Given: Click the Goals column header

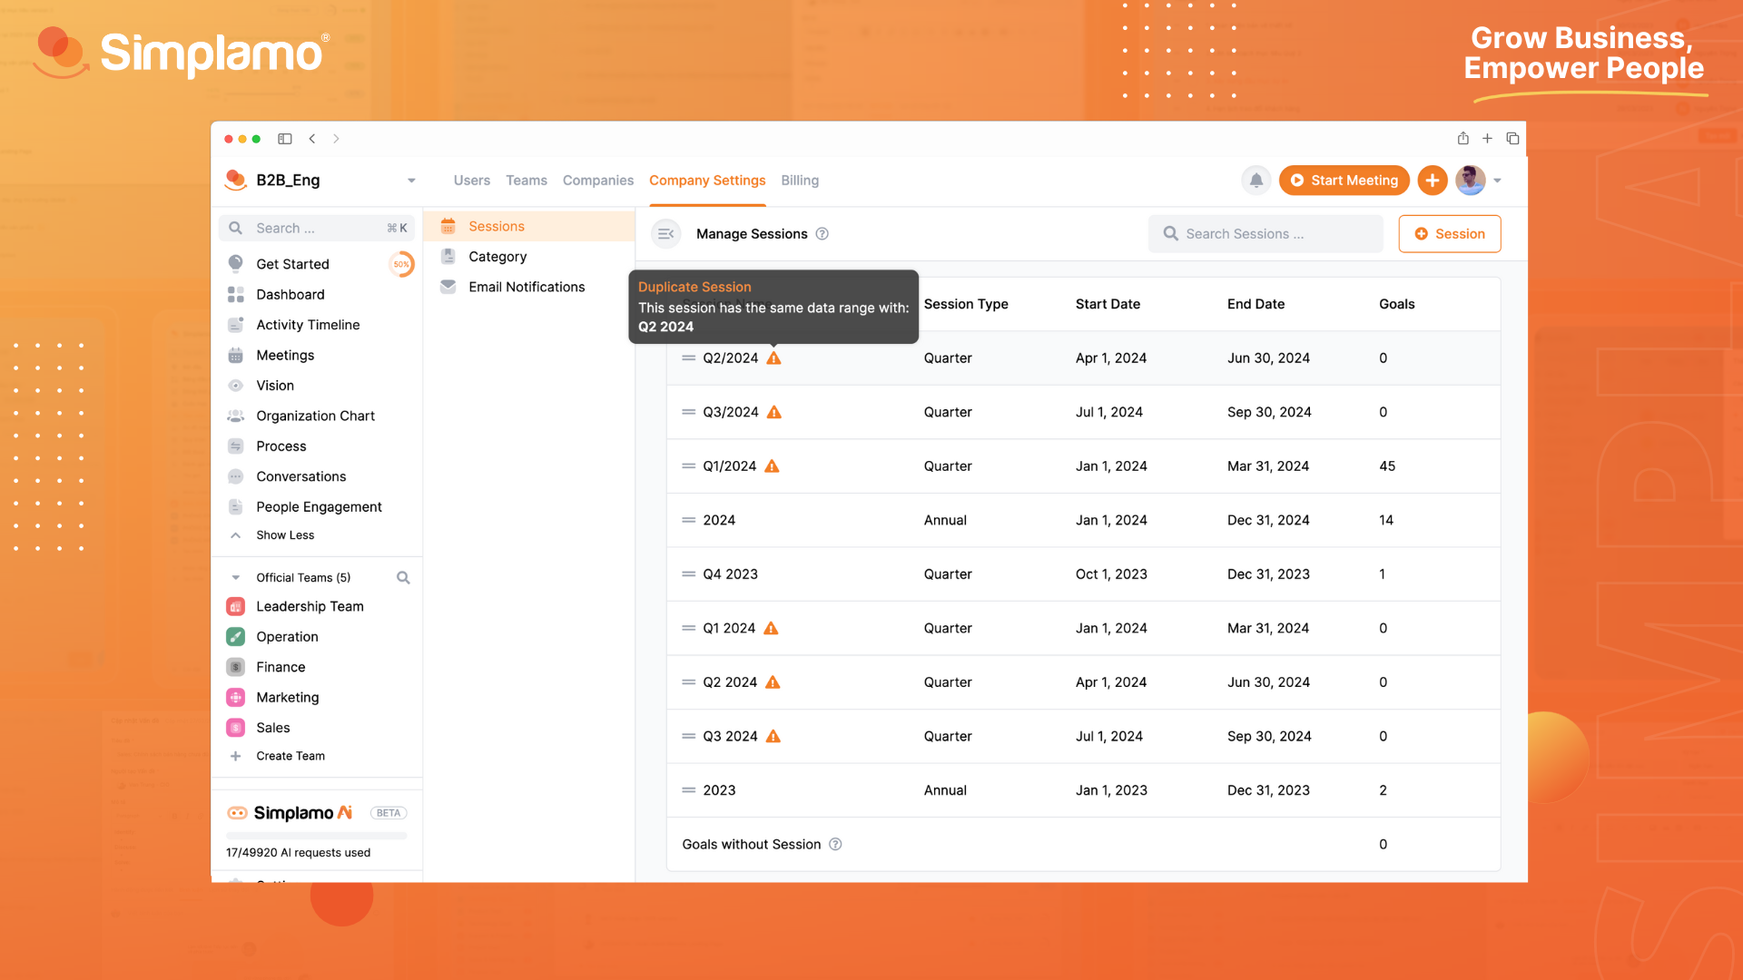Looking at the screenshot, I should (x=1396, y=304).
